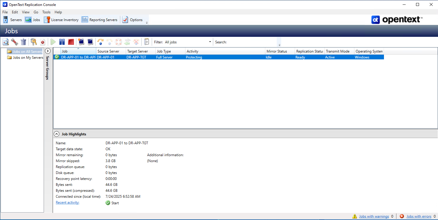
Task: Click the Recent activity link
Action: point(67,202)
